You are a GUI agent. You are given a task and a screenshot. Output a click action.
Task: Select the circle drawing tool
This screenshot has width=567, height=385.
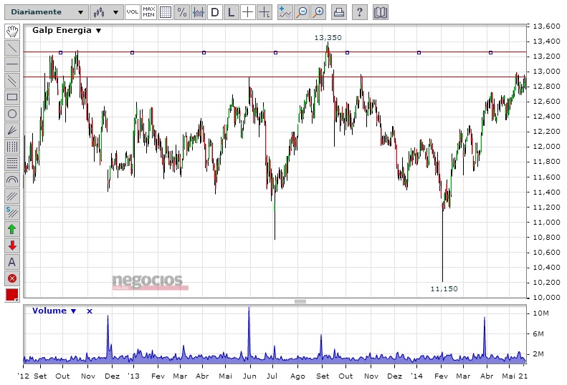(12, 114)
